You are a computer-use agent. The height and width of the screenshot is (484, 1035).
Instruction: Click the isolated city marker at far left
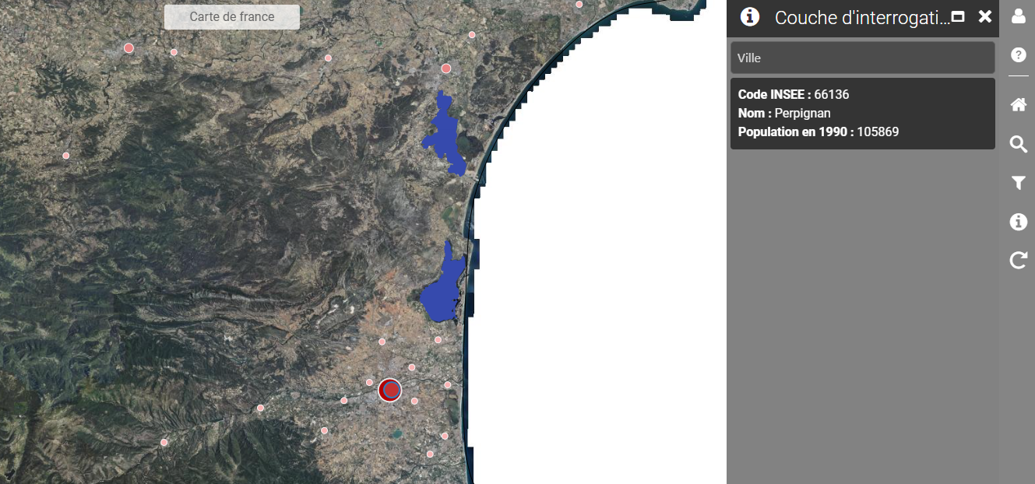point(65,156)
